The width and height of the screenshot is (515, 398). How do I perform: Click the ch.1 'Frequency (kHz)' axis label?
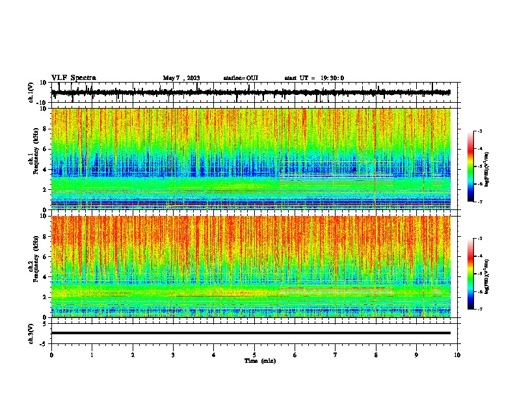(36, 151)
